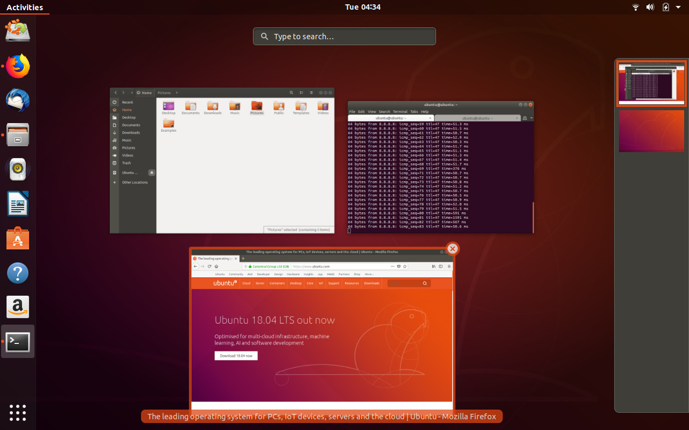Open the Examples folder in the Files window
Image resolution: width=689 pixels, height=430 pixels.
(x=168, y=125)
